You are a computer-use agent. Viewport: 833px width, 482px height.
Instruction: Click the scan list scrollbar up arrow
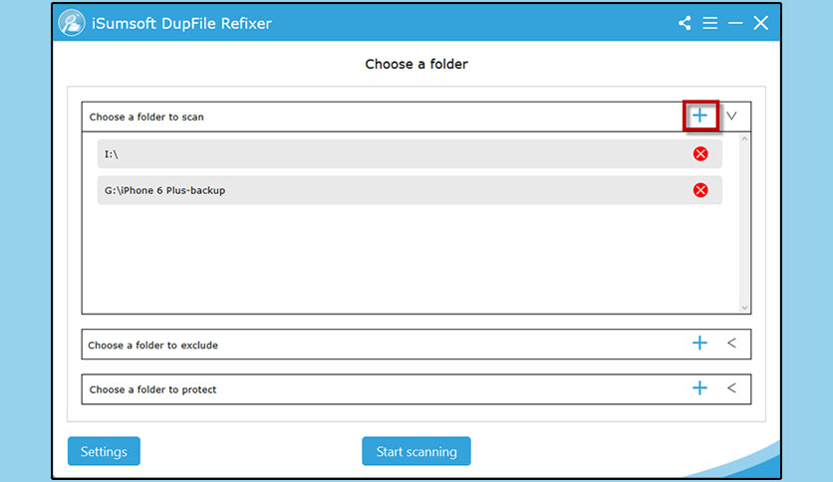pyautogui.click(x=744, y=139)
